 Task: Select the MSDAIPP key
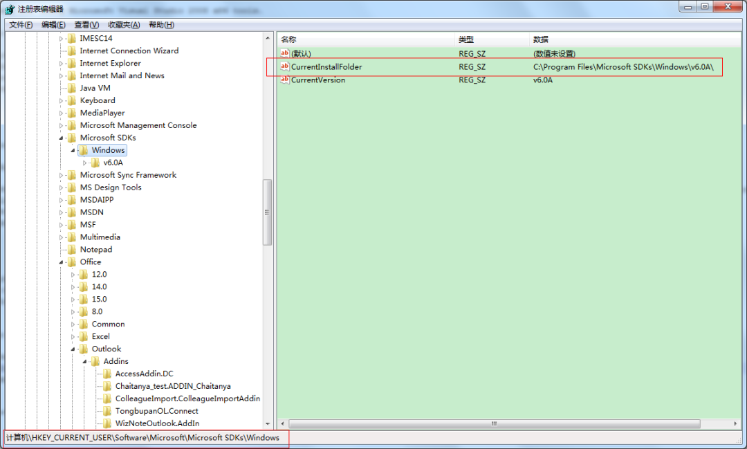[x=97, y=200]
